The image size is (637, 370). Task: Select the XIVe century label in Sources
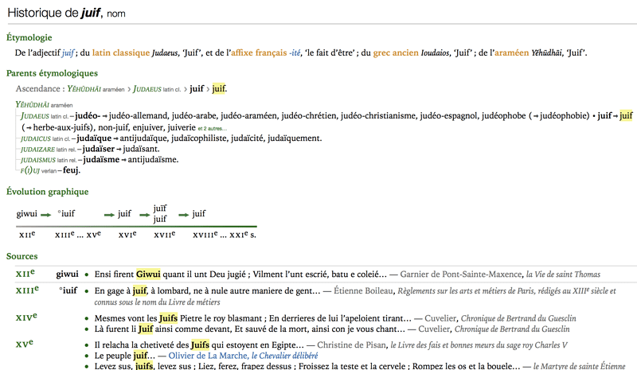click(25, 318)
